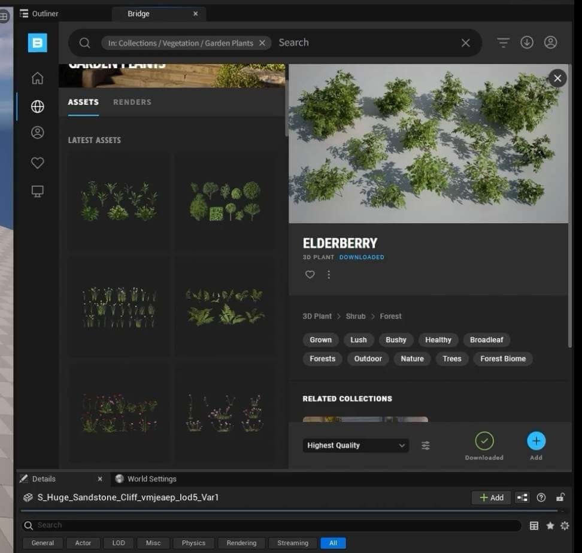
Task: Click Add component button in Details
Action: point(492,498)
